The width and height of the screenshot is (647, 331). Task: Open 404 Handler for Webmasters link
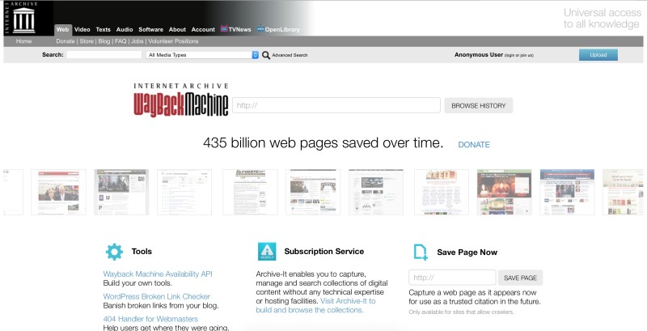[x=150, y=319]
